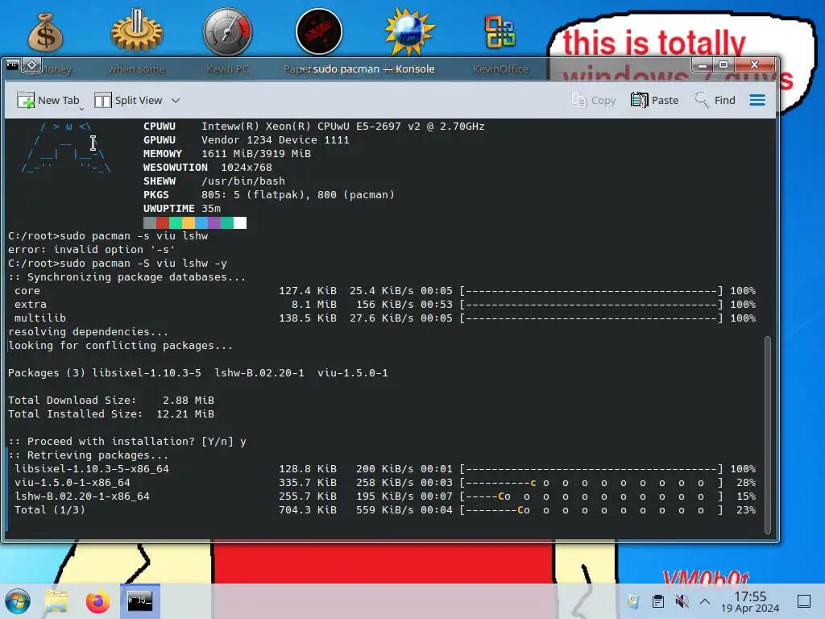Click the notes tray icon left of clipboard
825x619 pixels.
point(633,601)
